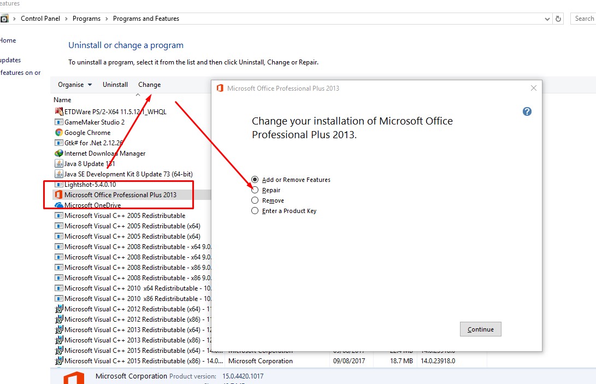Expand the address bar history dropdown
596x384 pixels.
coord(547,19)
